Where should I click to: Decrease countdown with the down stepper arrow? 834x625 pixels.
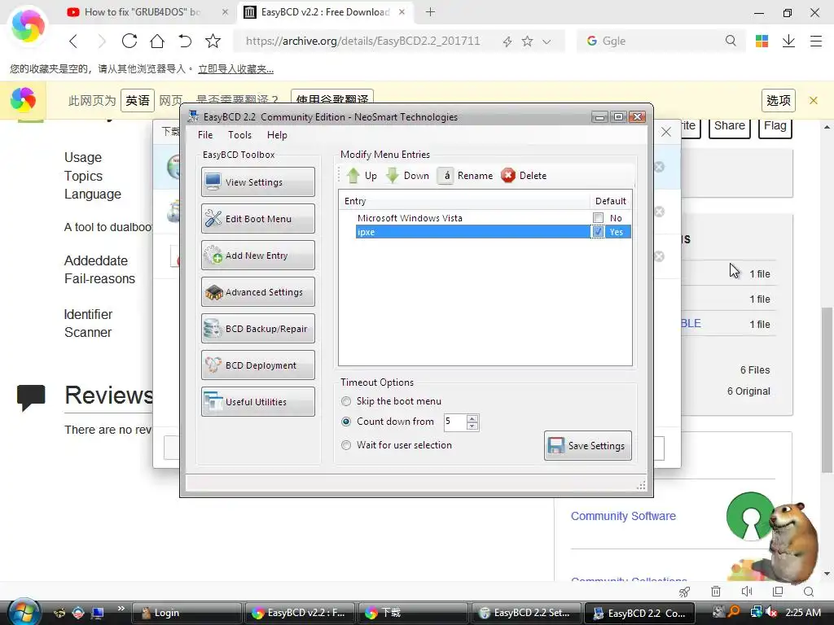[472, 426]
